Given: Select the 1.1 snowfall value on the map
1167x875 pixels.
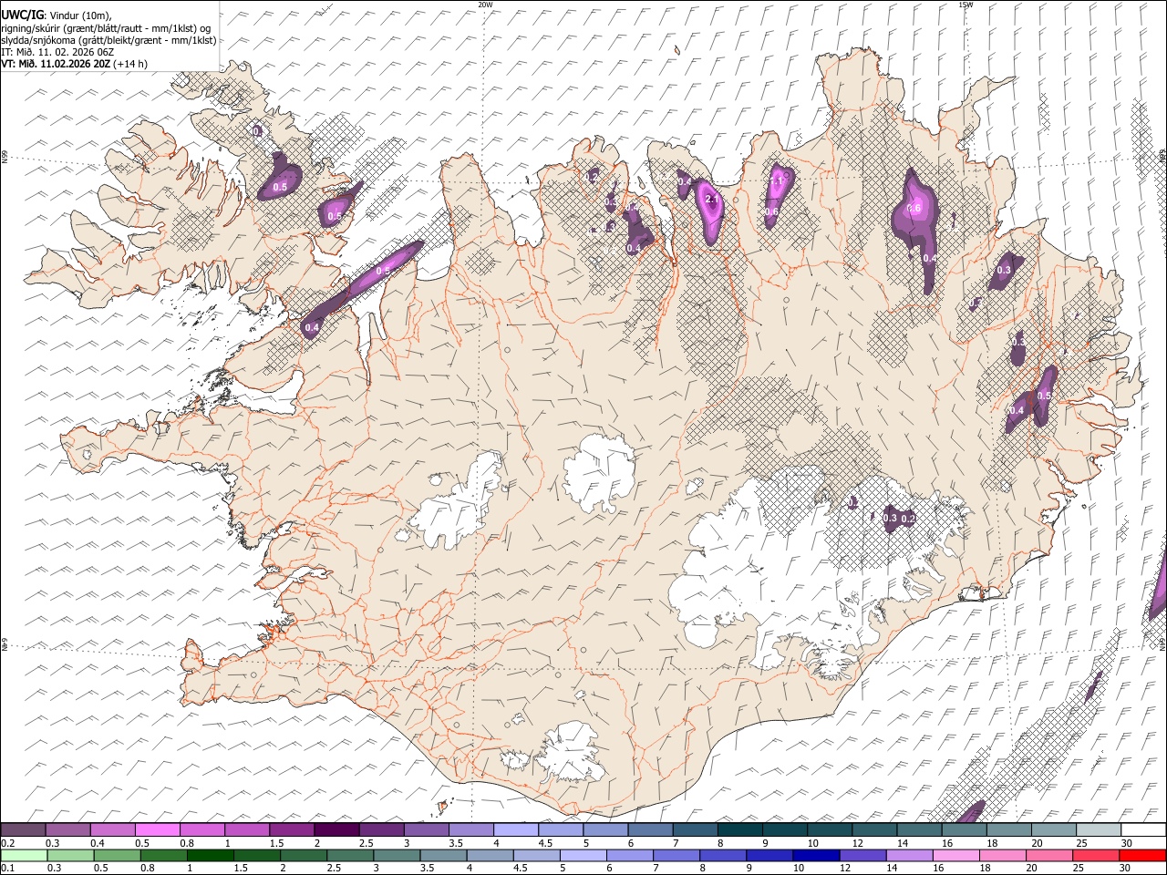Looking at the screenshot, I should 777,182.
